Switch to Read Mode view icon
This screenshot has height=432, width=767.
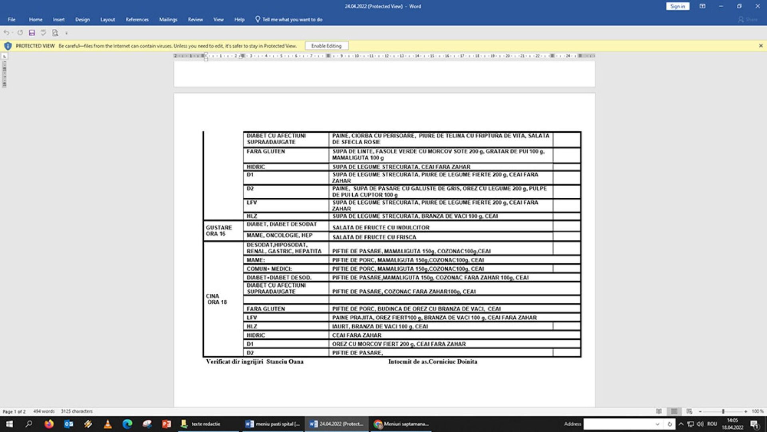coord(659,411)
